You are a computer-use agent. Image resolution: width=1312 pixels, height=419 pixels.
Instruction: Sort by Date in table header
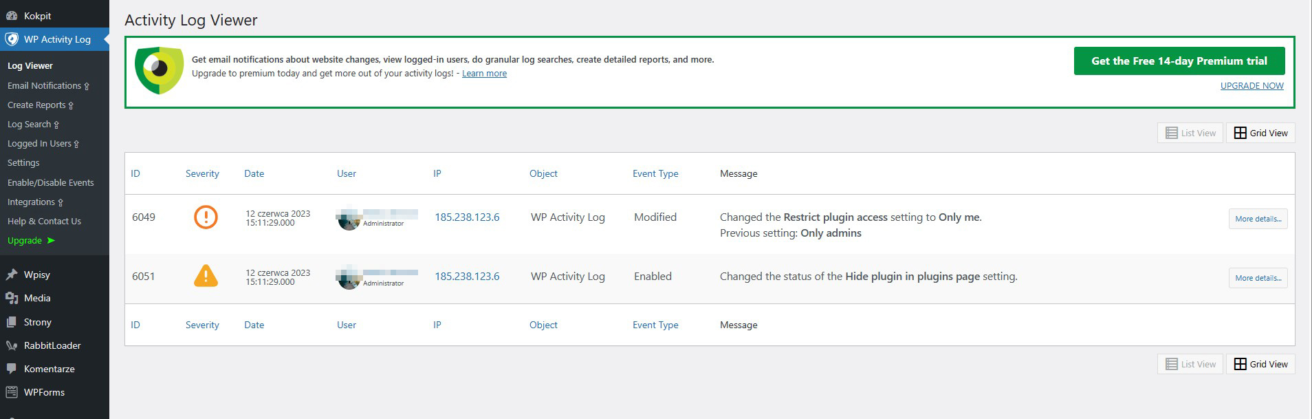254,173
